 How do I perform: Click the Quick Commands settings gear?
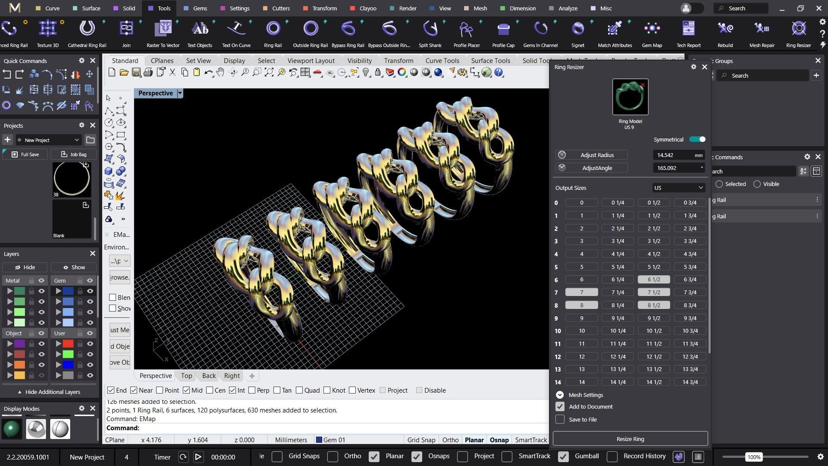point(82,61)
